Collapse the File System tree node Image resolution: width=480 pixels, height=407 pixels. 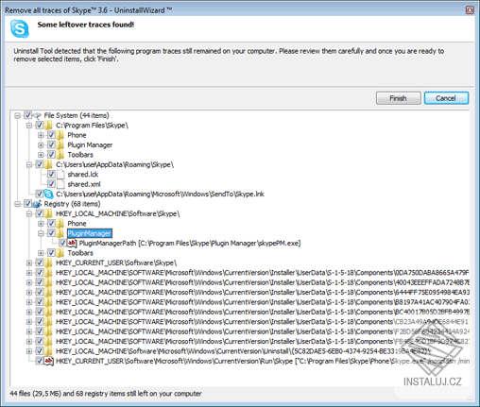17,115
